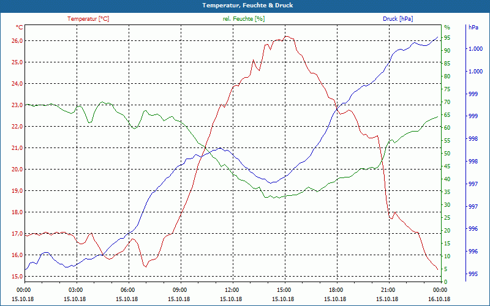This screenshot has height=306, width=490.
Task: Click the blue "hPa" axis unit label
Action: click(473, 28)
